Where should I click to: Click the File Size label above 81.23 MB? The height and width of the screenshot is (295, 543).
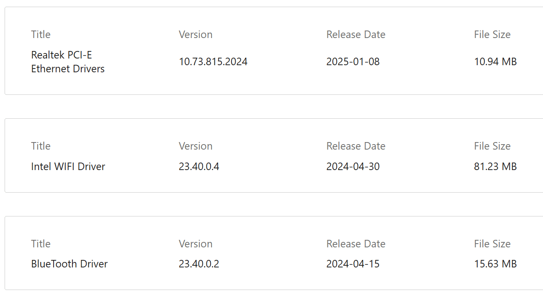coord(492,146)
